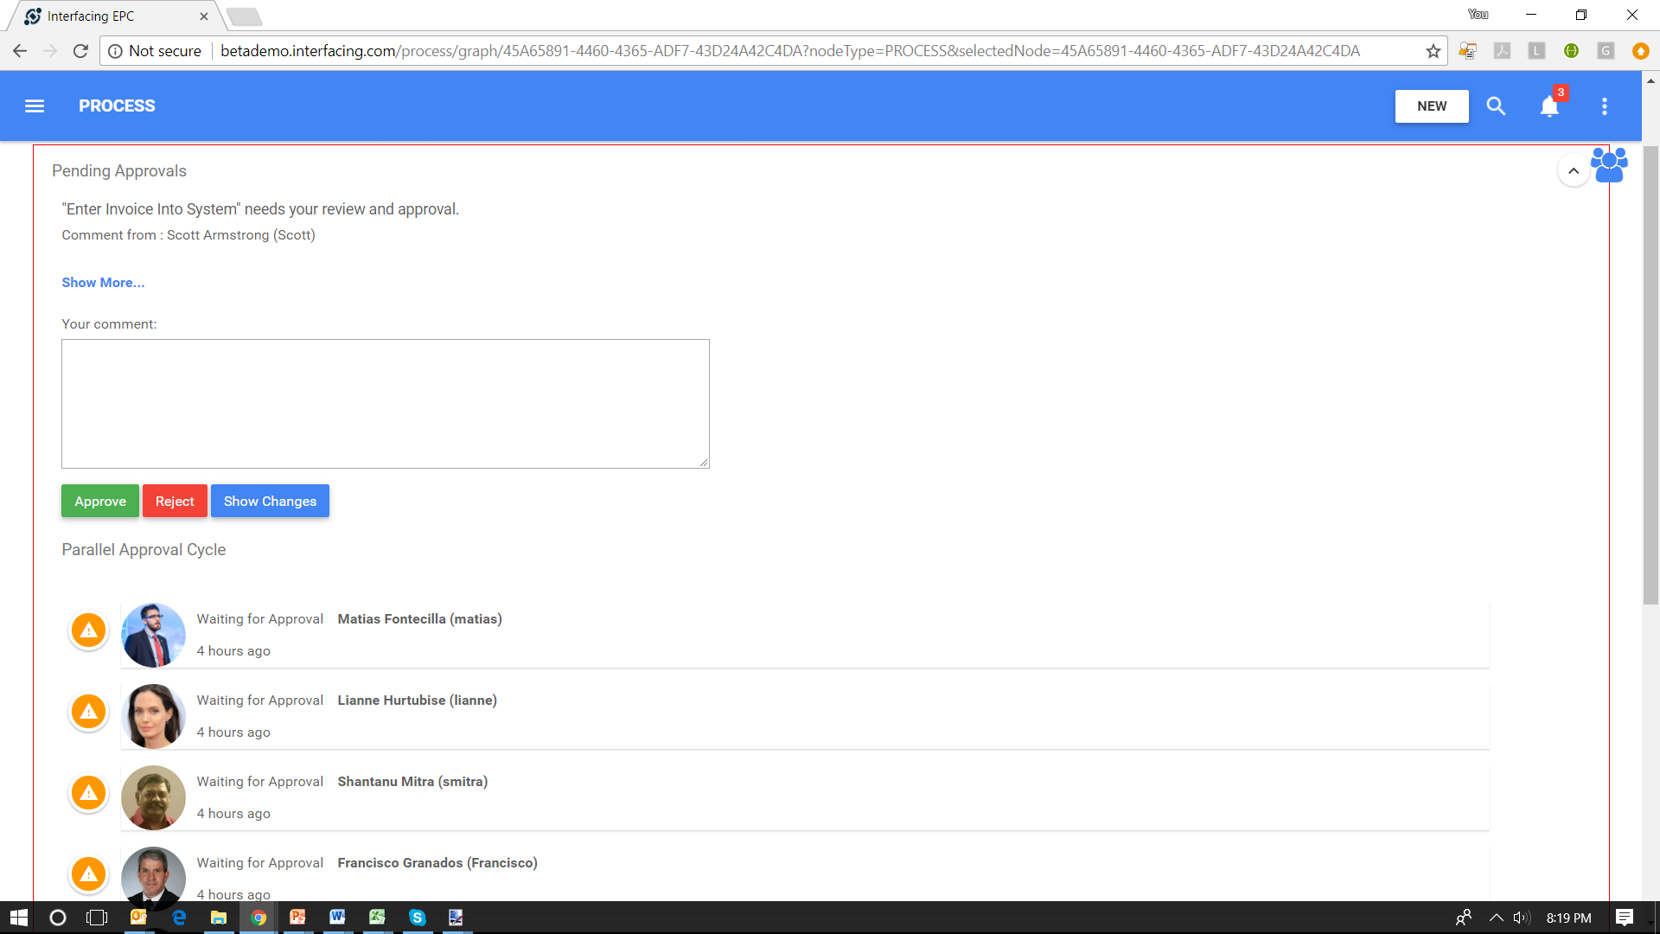This screenshot has width=1660, height=934.
Task: Open the three-dot options menu
Action: 1605,106
